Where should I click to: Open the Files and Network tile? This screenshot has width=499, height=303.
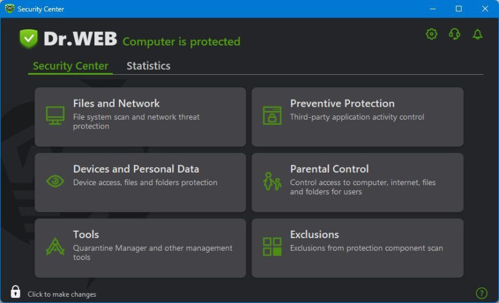140,117
